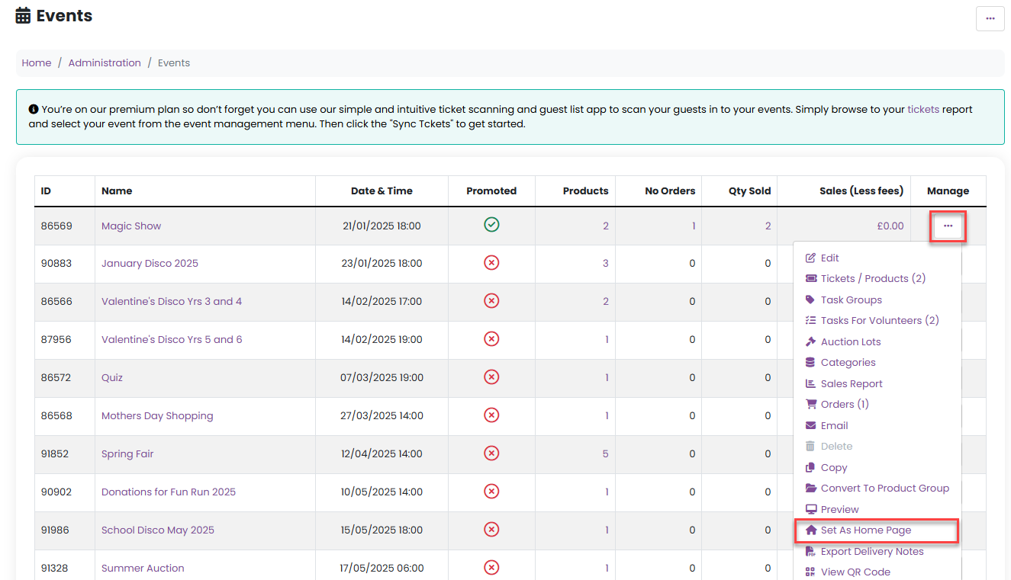Viewport: 1011px width, 580px height.
Task: Toggle promoted status for School Disco May 2025
Action: tap(491, 530)
